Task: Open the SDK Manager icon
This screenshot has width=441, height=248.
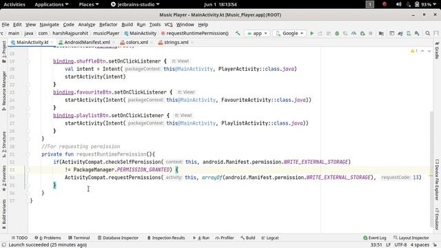Action: (x=417, y=33)
